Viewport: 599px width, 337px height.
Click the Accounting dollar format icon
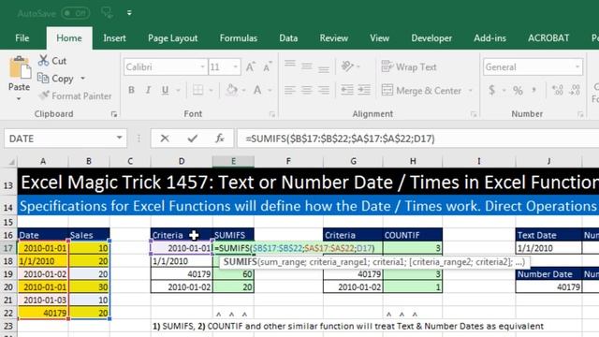pos(492,90)
